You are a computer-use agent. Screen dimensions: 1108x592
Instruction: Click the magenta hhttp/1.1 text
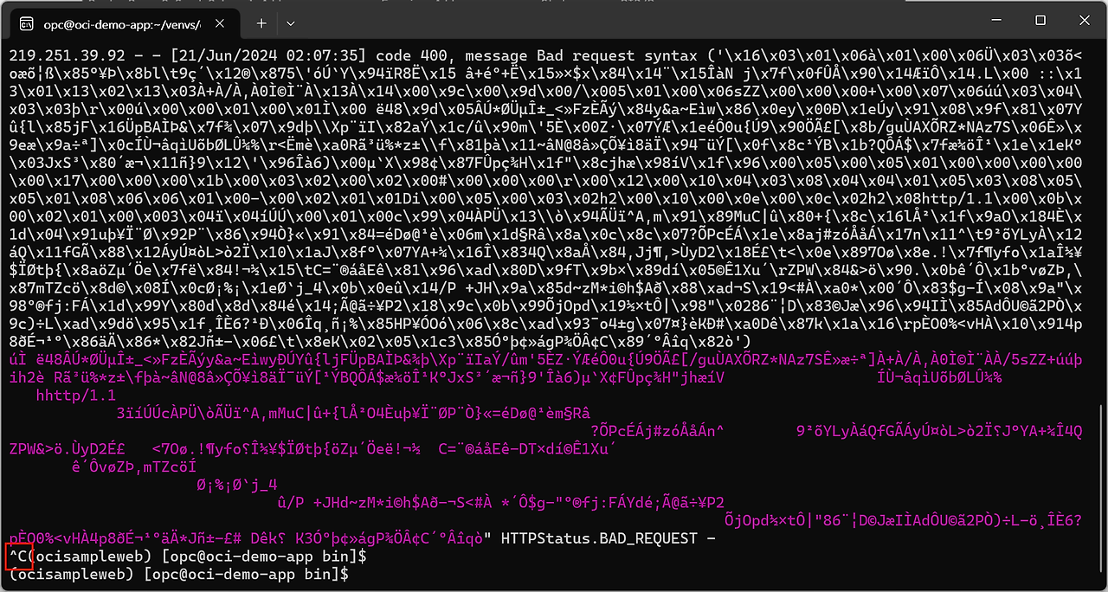click(76, 396)
